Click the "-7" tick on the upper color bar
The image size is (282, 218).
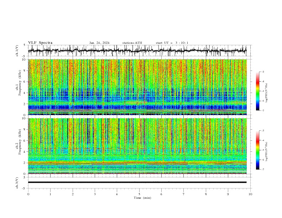coord(263,110)
